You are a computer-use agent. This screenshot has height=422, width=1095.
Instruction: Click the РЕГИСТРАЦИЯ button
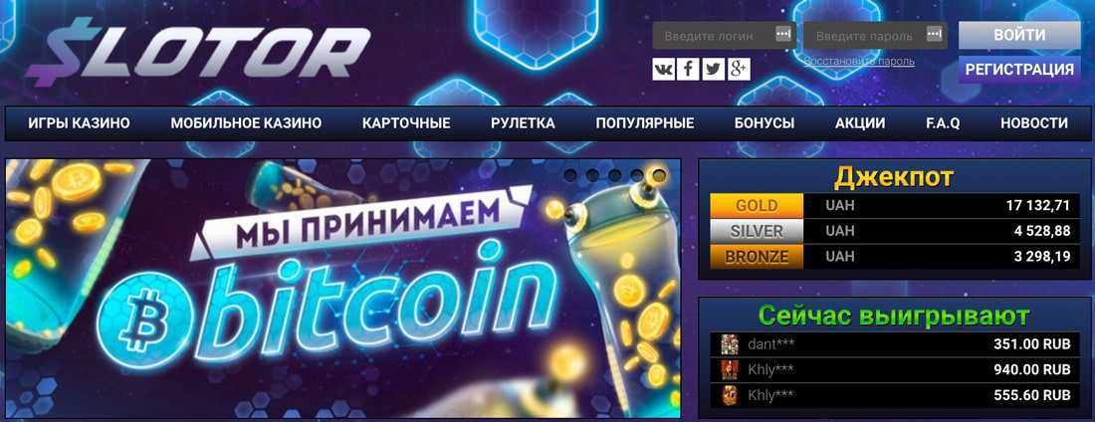1019,70
